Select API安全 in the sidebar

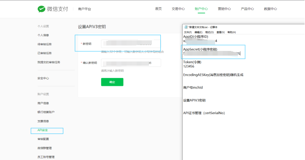pos(43,130)
